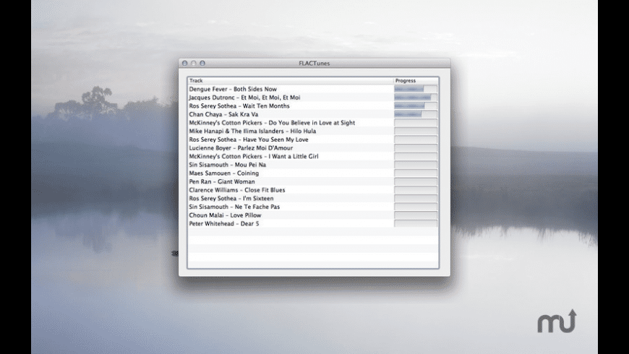Click empty progress bar for Peter Whitehead track
Image resolution: width=629 pixels, height=354 pixels.
[416, 224]
